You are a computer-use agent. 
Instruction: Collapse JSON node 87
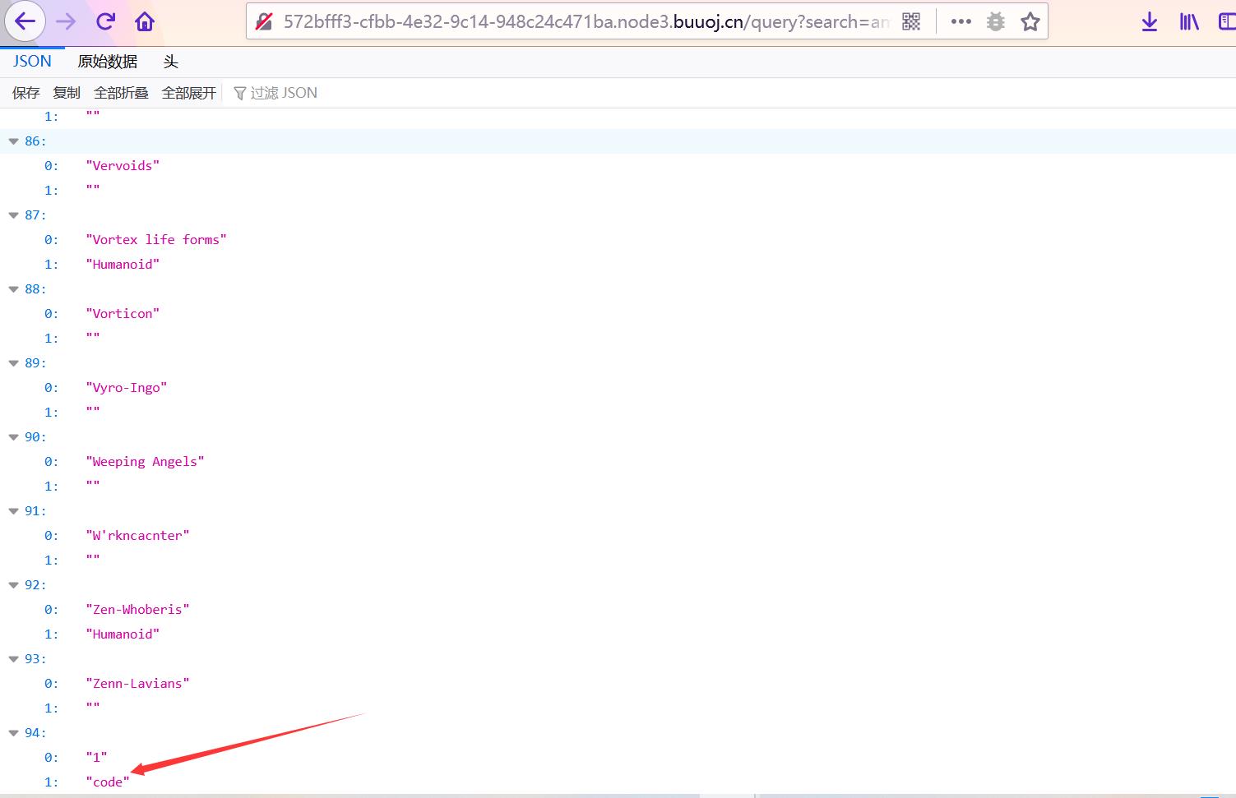click(13, 215)
